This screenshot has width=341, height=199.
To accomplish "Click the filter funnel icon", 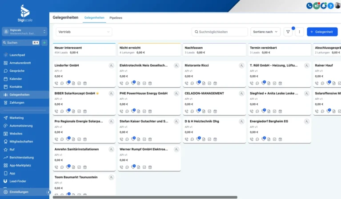I will [288, 32].
